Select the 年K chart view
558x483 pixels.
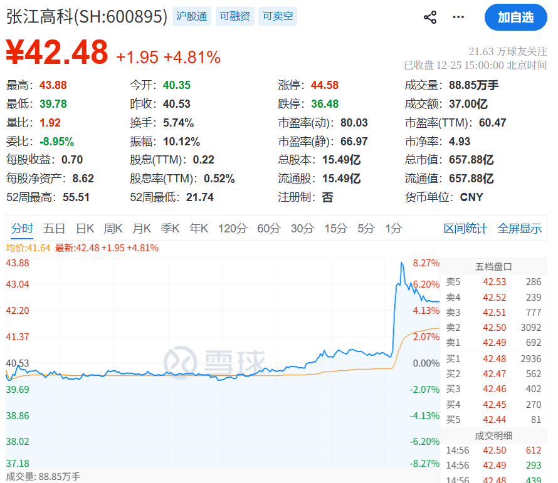pyautogui.click(x=199, y=229)
